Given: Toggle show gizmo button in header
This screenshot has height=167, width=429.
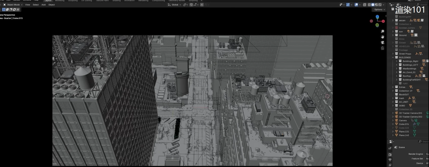Looking at the screenshot, I should [x=348, y=5].
